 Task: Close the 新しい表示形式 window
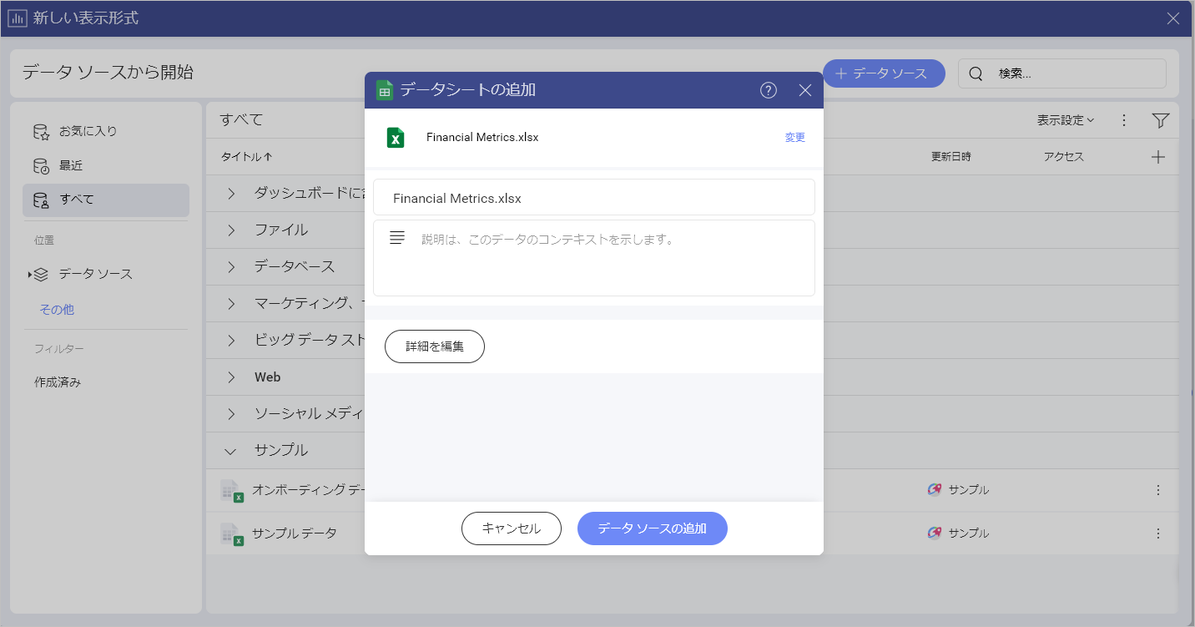pos(1173,18)
